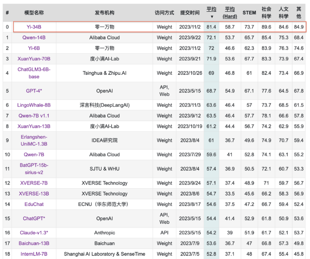Select the 2023/10/26 submission date
Screen dimensions: 310x259
pyautogui.click(x=190, y=73)
